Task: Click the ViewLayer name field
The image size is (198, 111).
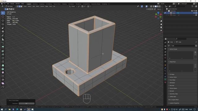Action: 186,4
